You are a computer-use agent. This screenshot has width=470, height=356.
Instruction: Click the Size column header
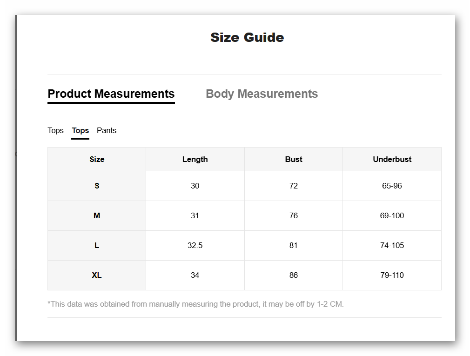click(x=97, y=159)
